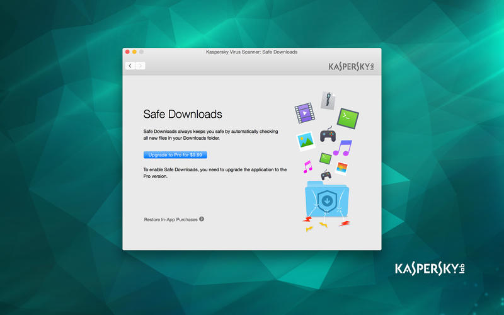Click the Kaspersky lab logo in the window toolbar
Image resolution: width=504 pixels, height=315 pixels.
[x=351, y=67]
